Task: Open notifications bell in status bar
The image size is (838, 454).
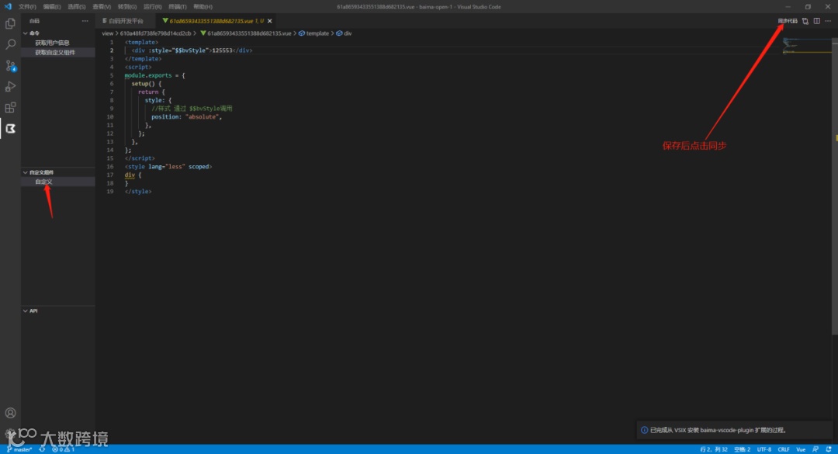Action: pyautogui.click(x=829, y=449)
